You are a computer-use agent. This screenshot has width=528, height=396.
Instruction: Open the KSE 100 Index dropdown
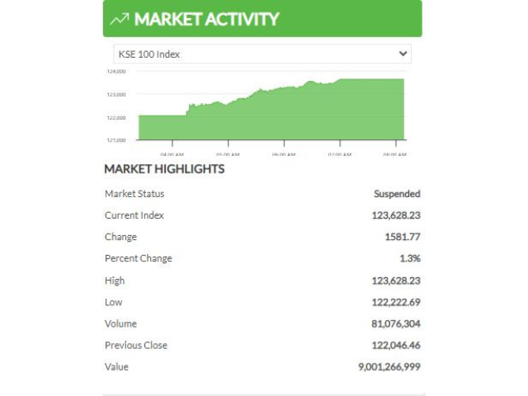point(262,54)
